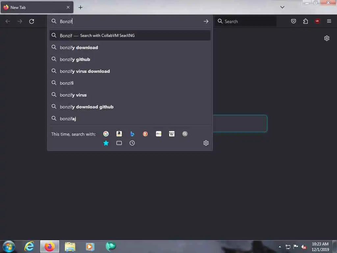Open the uBlock Origin extension icon

317,21
